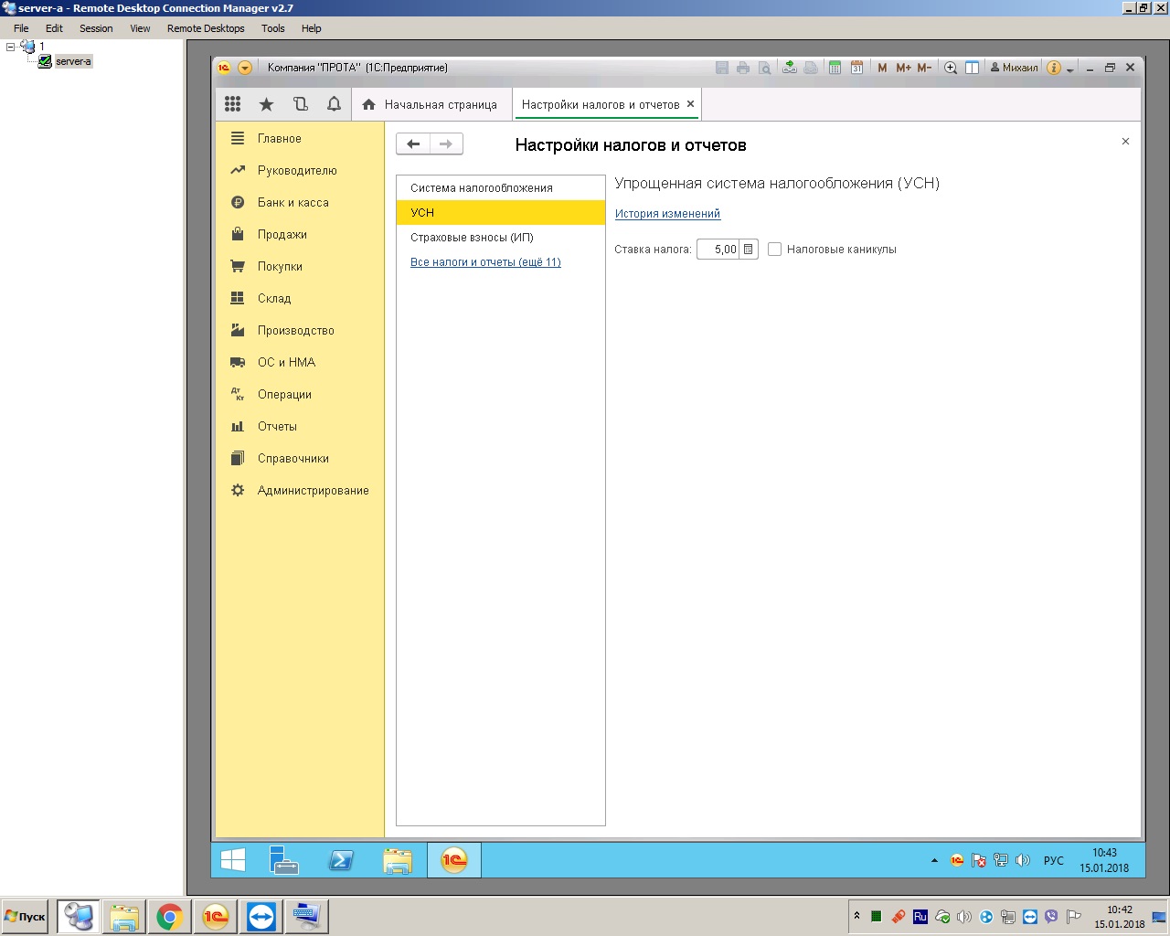Screen dimensions: 1170x936
Task: Enable Налоговые каникулы checkbox
Action: click(x=774, y=249)
